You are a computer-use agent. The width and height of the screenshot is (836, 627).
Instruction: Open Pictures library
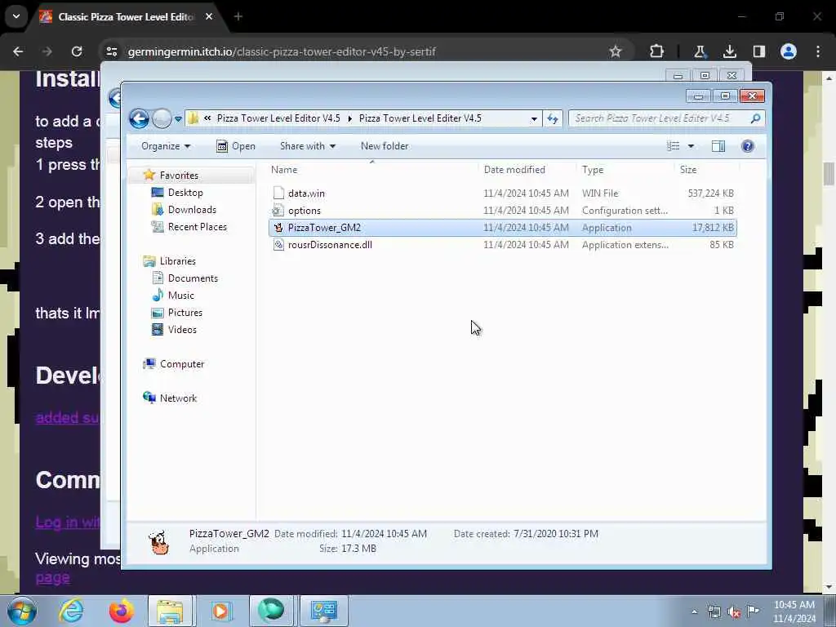185,313
